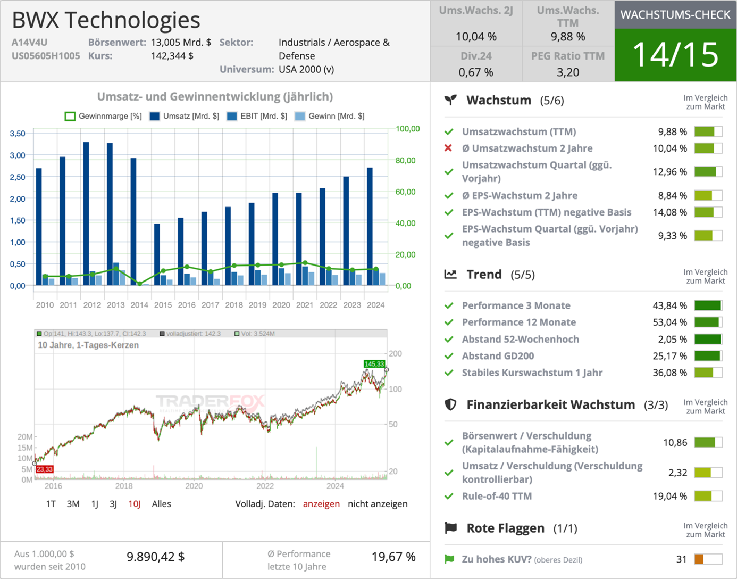The image size is (737, 579).
Task: Click nicht anzeigen for Volladj. Daten
Action: pyautogui.click(x=378, y=504)
